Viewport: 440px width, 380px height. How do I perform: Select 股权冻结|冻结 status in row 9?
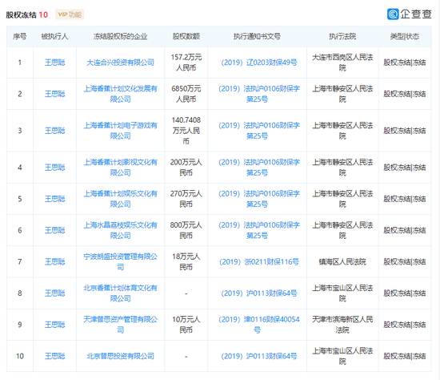405,325
